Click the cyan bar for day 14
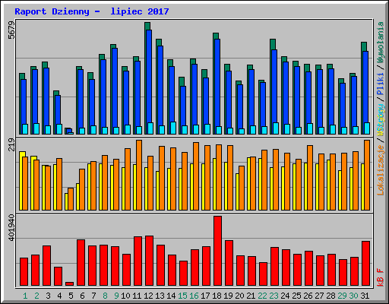The image size is (389, 304). 173,128
